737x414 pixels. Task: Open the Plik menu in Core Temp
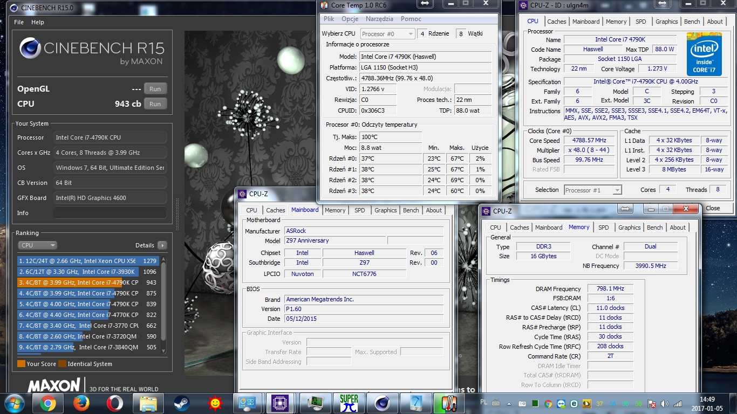[329, 19]
